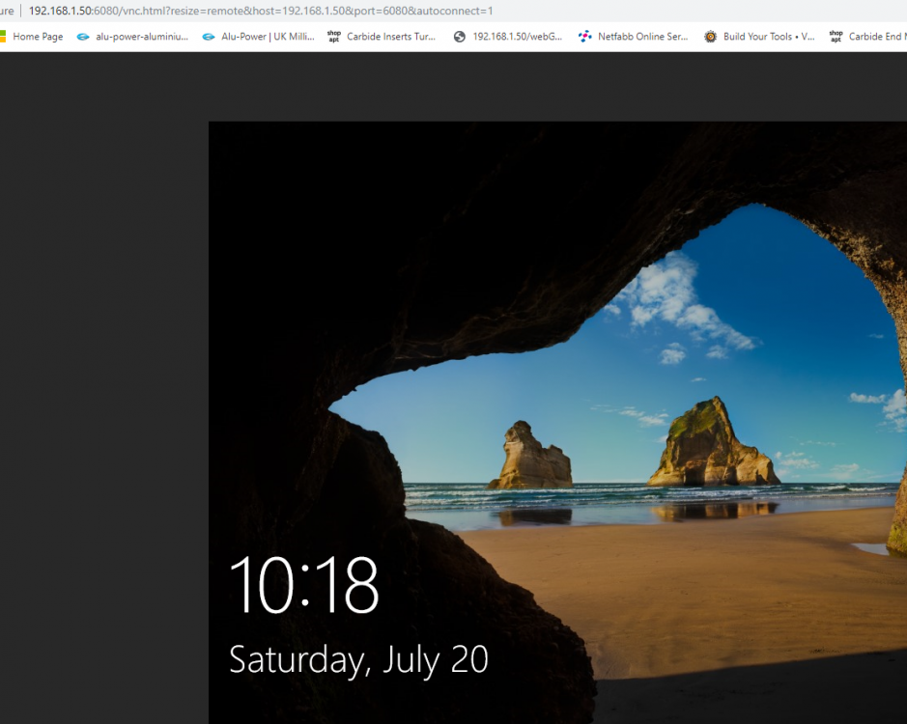Open the Build Your Tools bookmark
This screenshot has height=724, width=907.
pyautogui.click(x=759, y=37)
